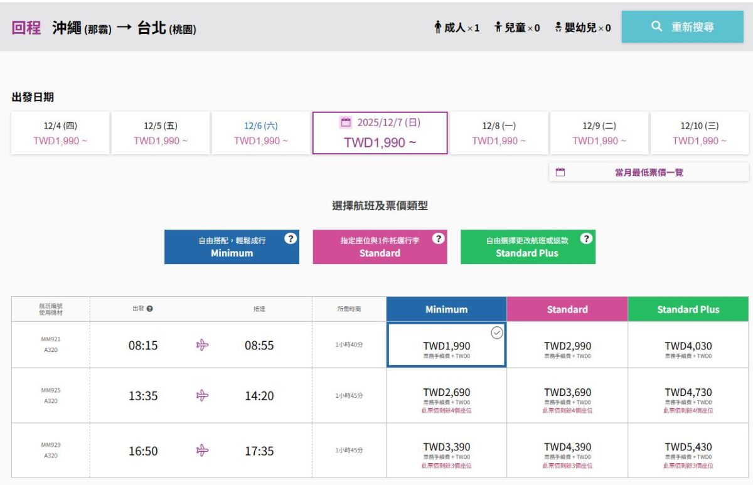Select MM921 Standard Plus fare TWD4,030

(x=688, y=345)
